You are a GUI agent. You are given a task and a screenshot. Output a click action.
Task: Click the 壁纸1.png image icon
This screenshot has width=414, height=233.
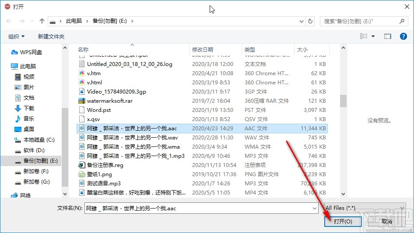click(82, 174)
